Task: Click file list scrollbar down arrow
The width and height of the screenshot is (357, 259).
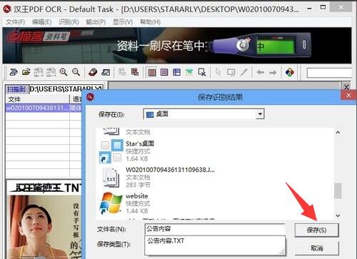Action: pos(338,215)
